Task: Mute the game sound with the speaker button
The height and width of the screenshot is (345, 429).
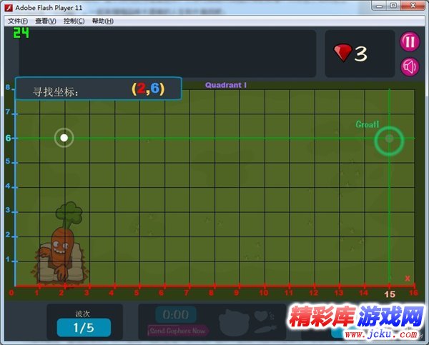Action: [409, 67]
